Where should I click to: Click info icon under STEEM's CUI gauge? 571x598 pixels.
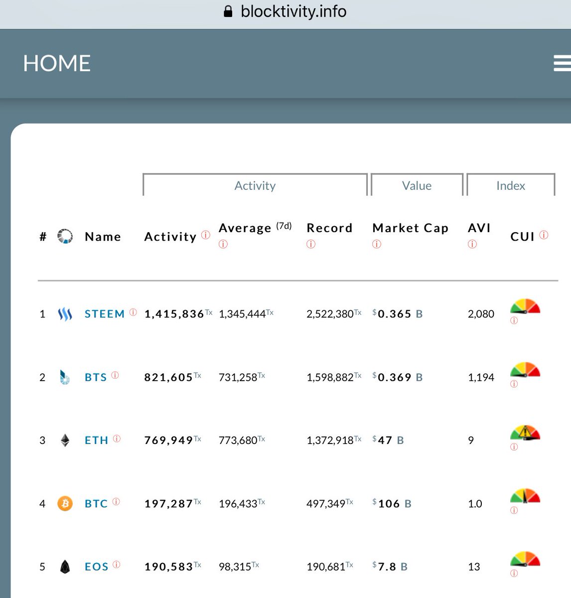514,320
